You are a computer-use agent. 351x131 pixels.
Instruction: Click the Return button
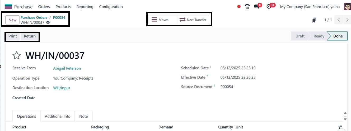pyautogui.click(x=30, y=36)
